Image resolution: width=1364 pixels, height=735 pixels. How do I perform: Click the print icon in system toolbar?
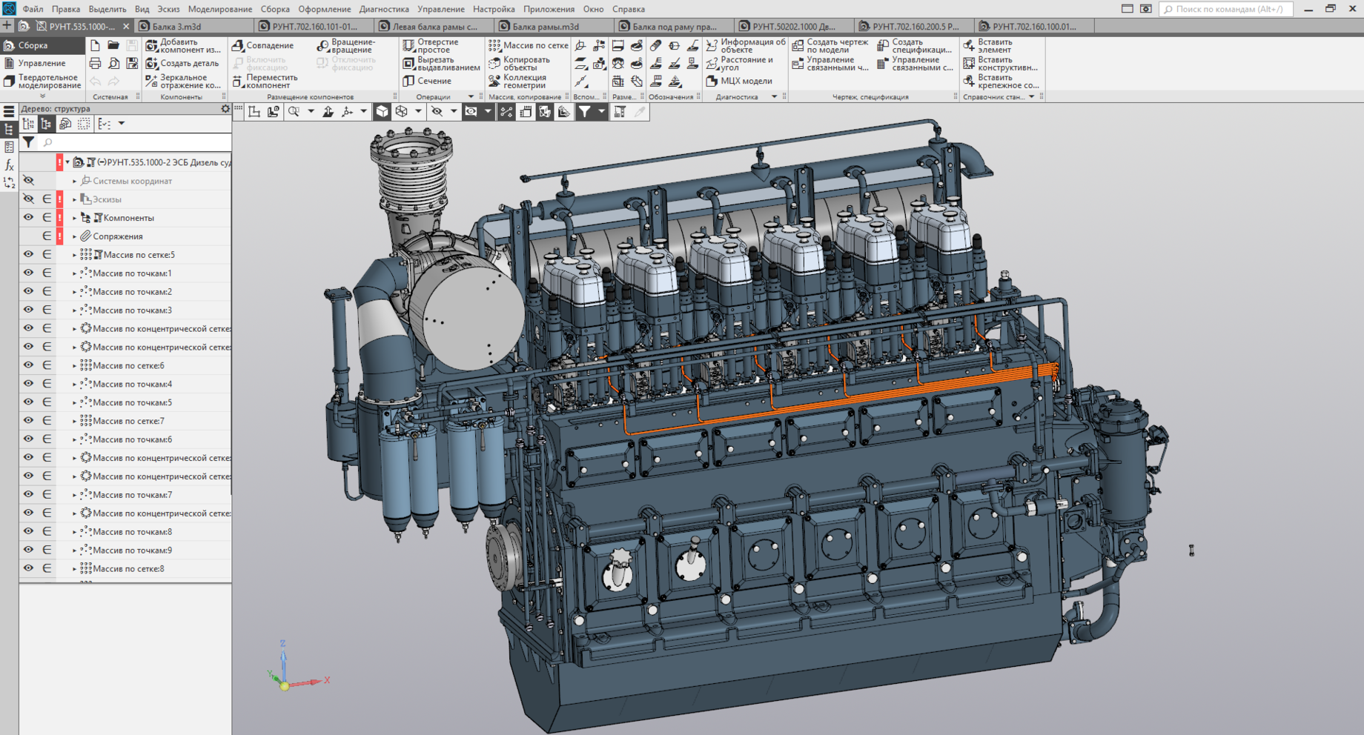(96, 64)
